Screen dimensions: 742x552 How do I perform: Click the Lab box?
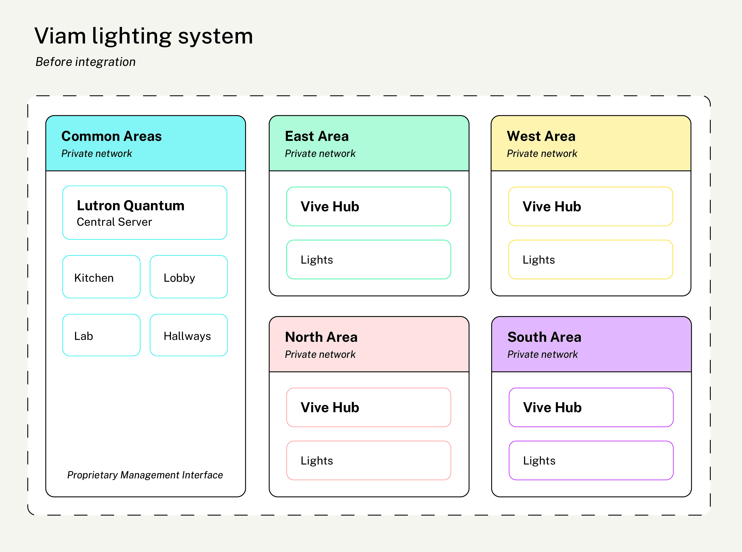coord(101,335)
